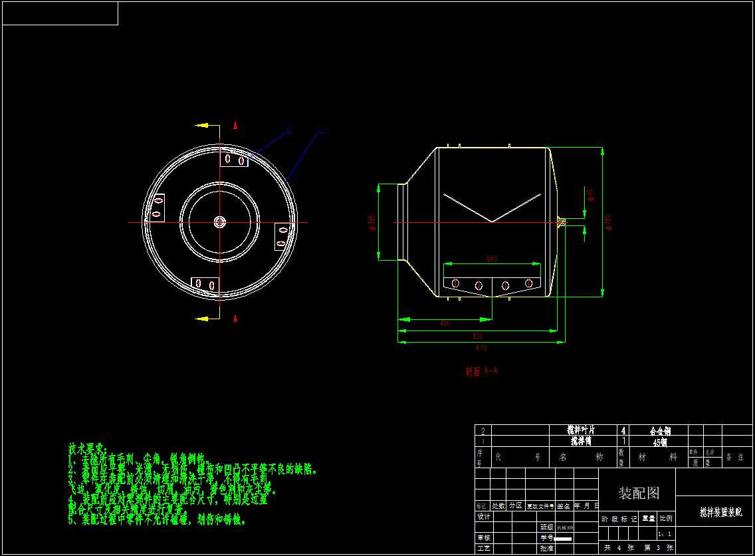Image resolution: width=755 pixels, height=556 pixels.
Task: Click the φ780 diameter dimension
Action: click(x=608, y=223)
